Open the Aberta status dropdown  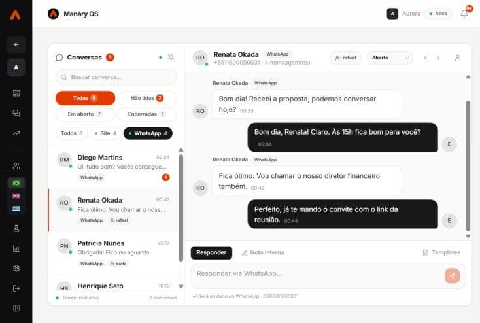(390, 58)
